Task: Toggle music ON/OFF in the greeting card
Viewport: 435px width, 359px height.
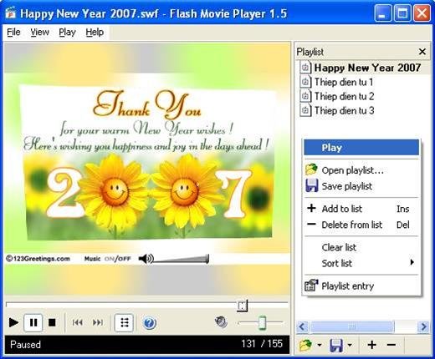Action: pos(117,259)
